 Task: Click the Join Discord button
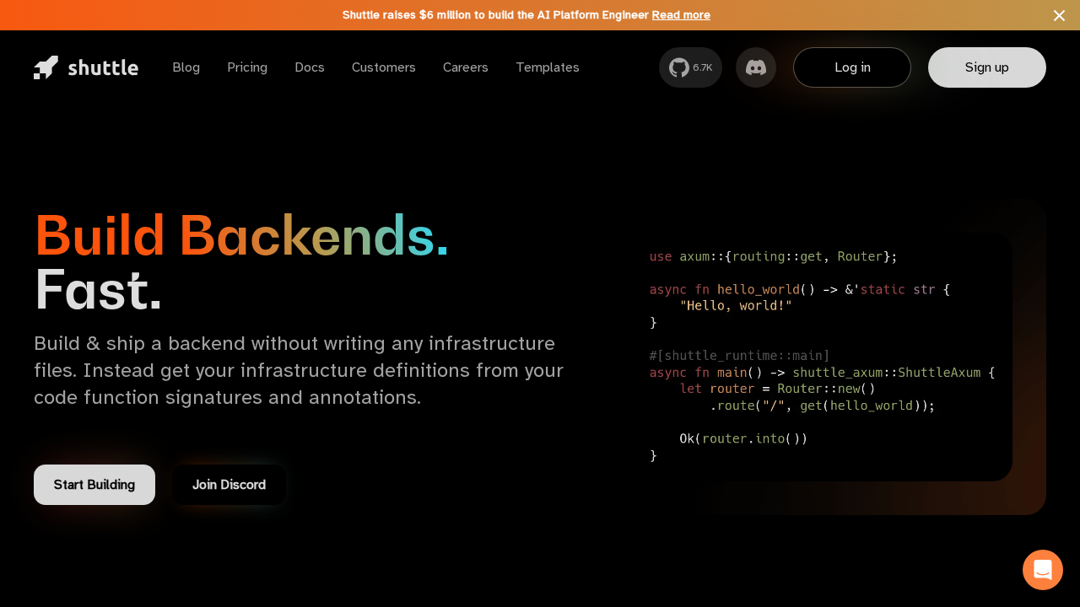(229, 485)
